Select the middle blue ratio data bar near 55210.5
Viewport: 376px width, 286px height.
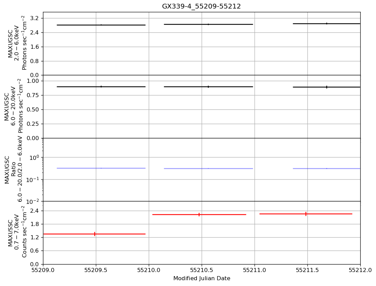click(x=208, y=169)
